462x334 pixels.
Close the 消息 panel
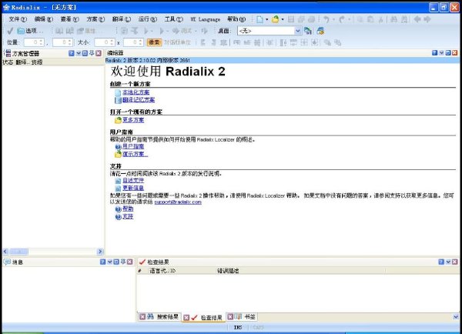click(x=129, y=262)
